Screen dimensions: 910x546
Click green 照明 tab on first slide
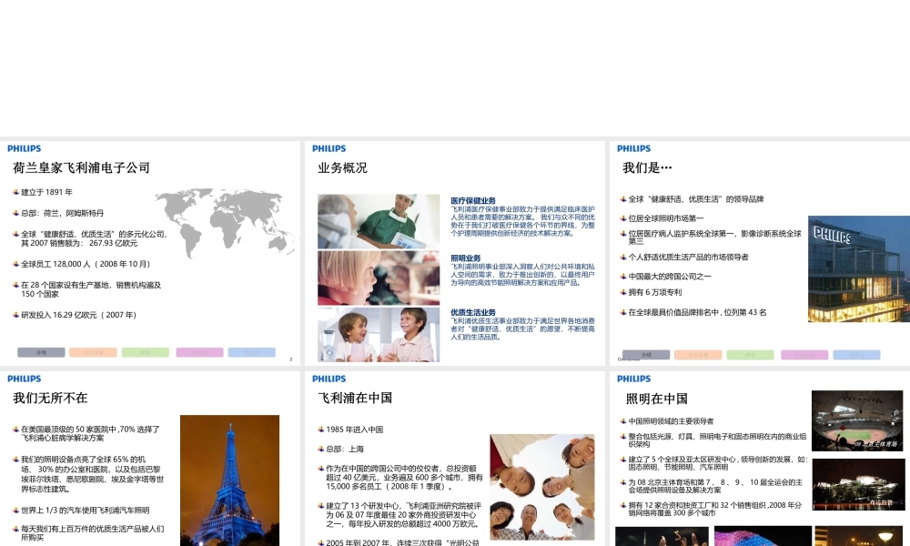point(145,352)
